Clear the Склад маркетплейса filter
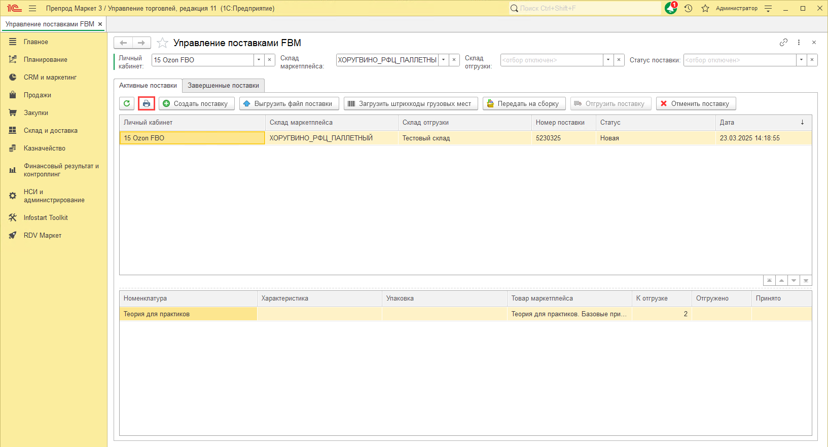 (454, 60)
